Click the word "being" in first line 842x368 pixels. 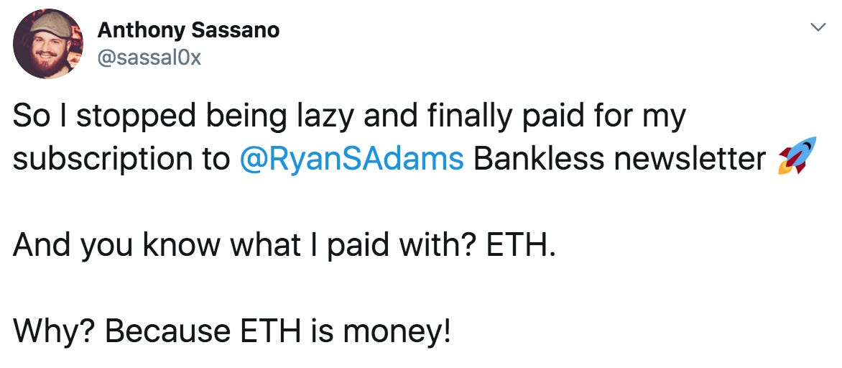(239, 116)
